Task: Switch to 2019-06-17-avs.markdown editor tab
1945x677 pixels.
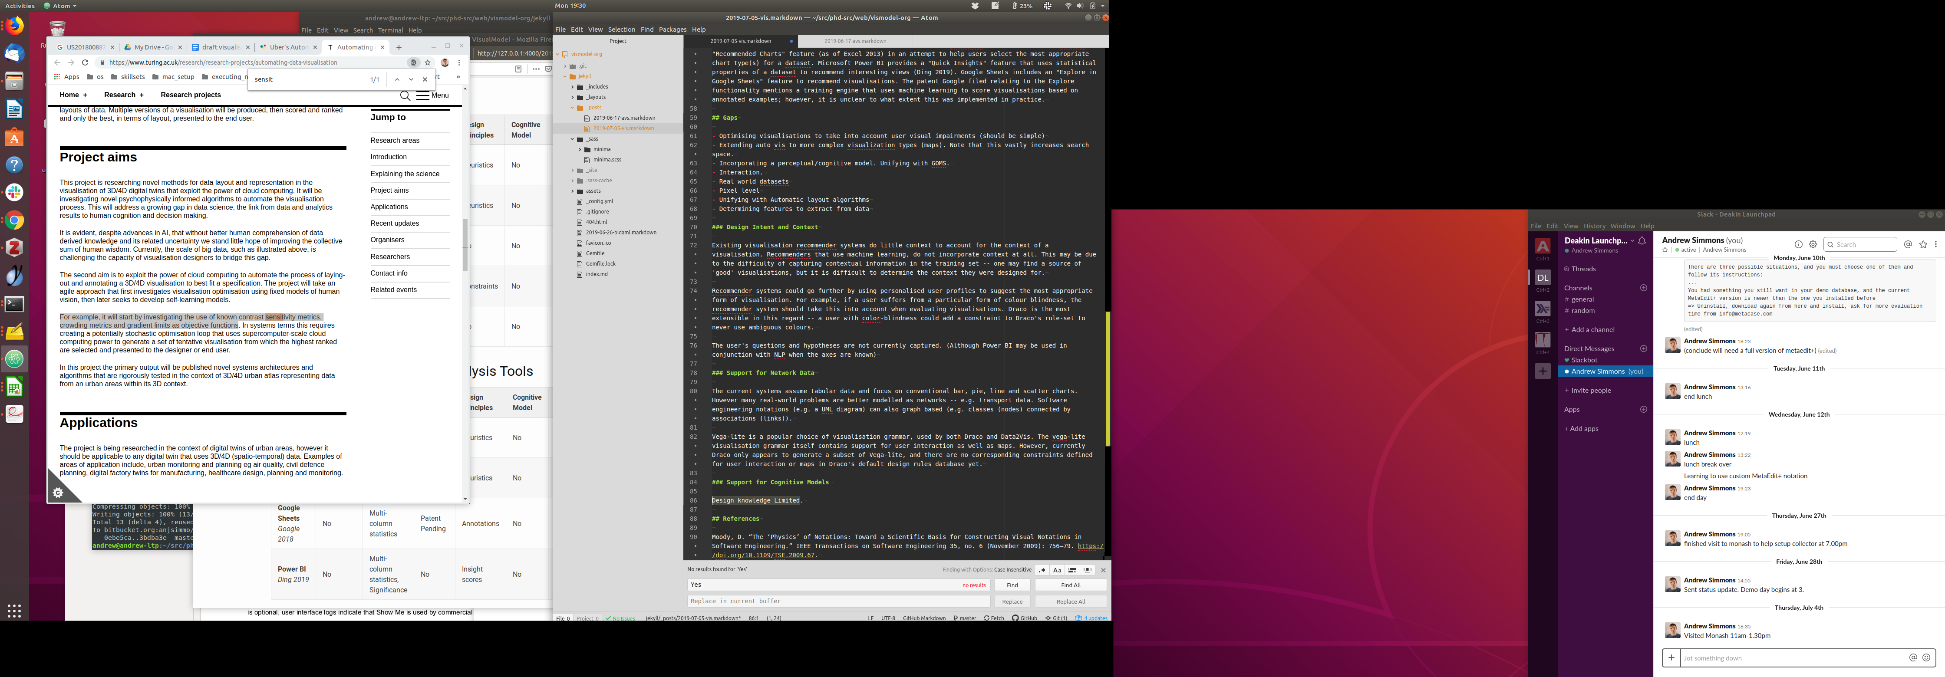Action: [855, 41]
